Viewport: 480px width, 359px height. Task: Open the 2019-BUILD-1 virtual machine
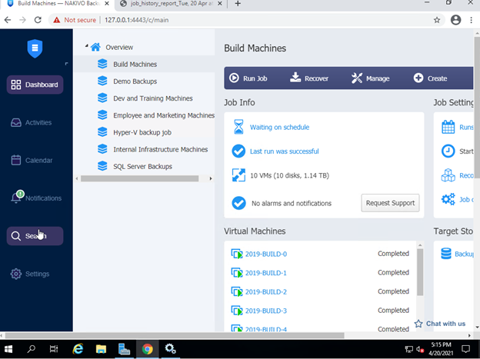pyautogui.click(x=265, y=273)
